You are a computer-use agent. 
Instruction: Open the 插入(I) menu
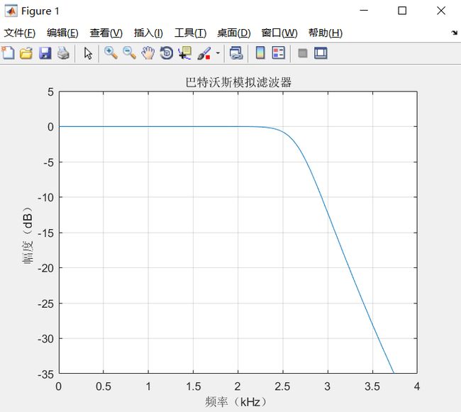pos(148,33)
